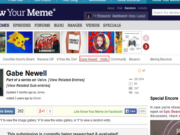
Task: Click the search database field
Action: 166,12
